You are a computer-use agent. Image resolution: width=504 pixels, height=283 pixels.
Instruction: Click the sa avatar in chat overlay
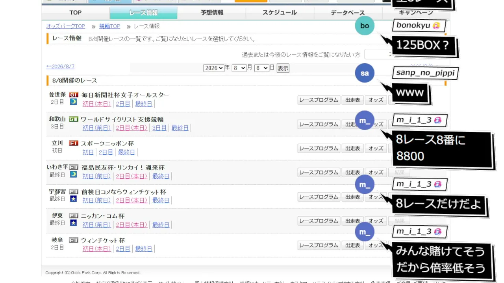[365, 73]
